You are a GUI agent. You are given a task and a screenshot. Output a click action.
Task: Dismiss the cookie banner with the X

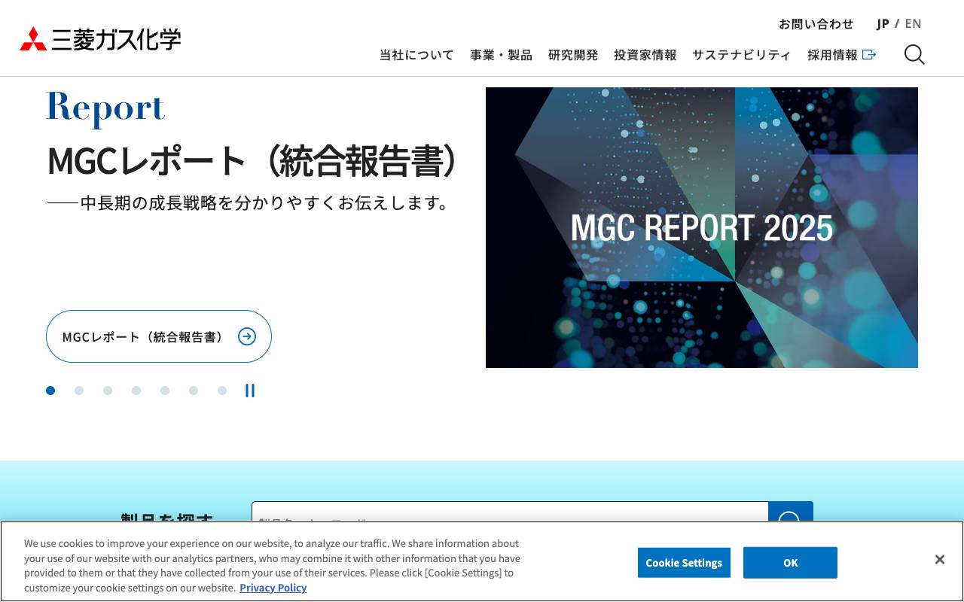[939, 559]
